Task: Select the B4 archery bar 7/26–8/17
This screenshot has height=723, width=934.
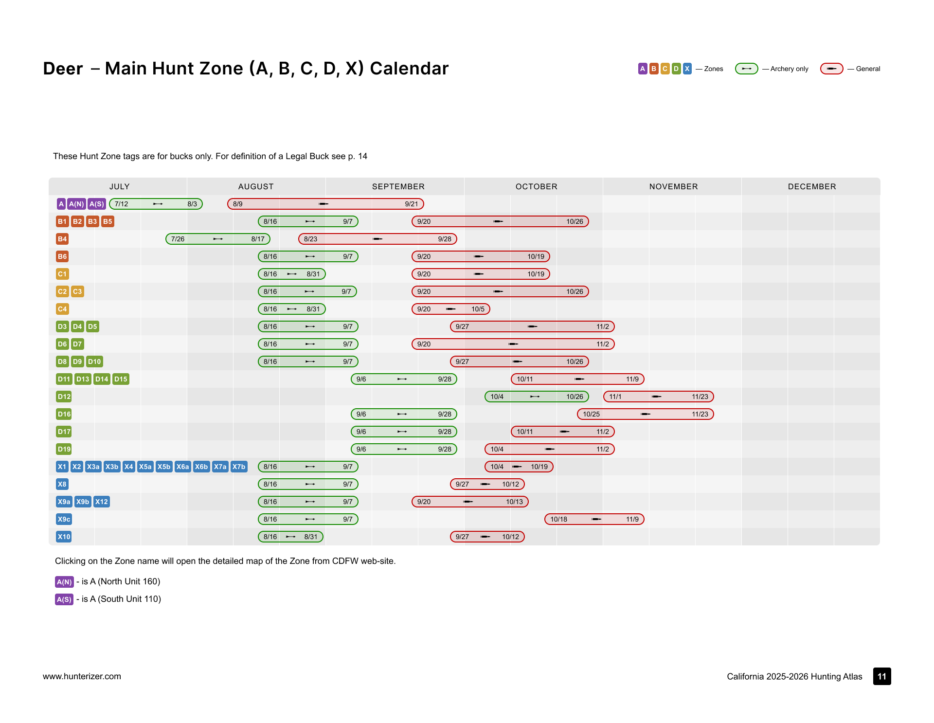Action: 218,239
